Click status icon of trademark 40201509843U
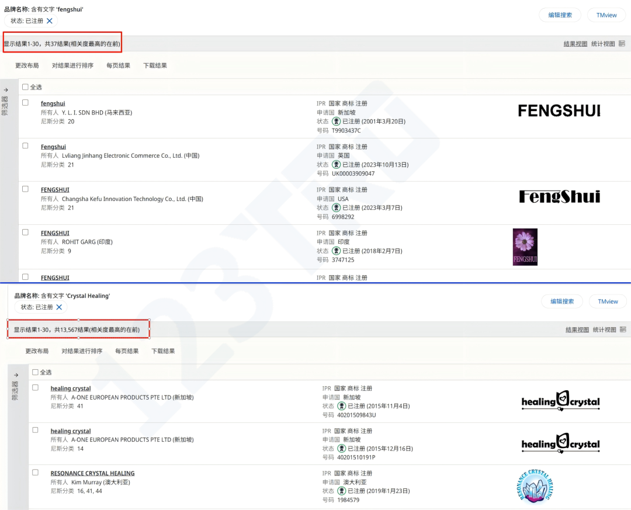The width and height of the screenshot is (631, 510). point(342,406)
